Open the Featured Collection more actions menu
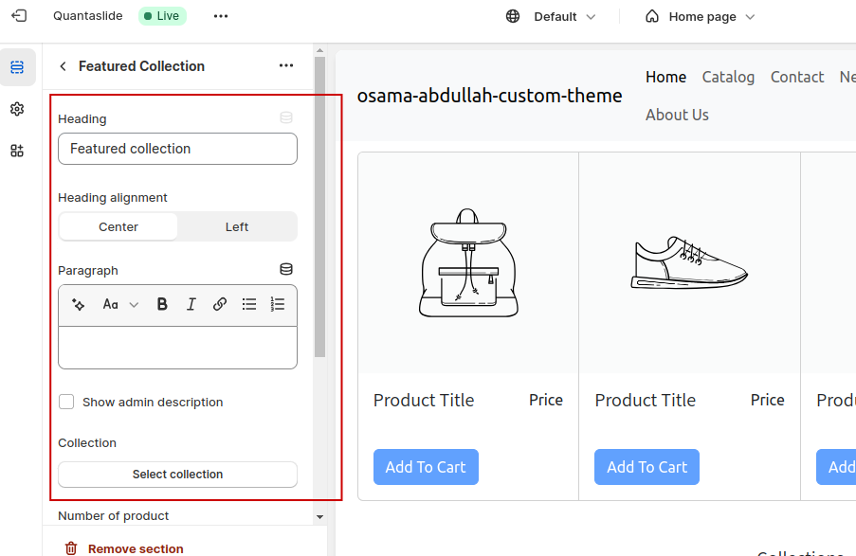 [x=286, y=66]
